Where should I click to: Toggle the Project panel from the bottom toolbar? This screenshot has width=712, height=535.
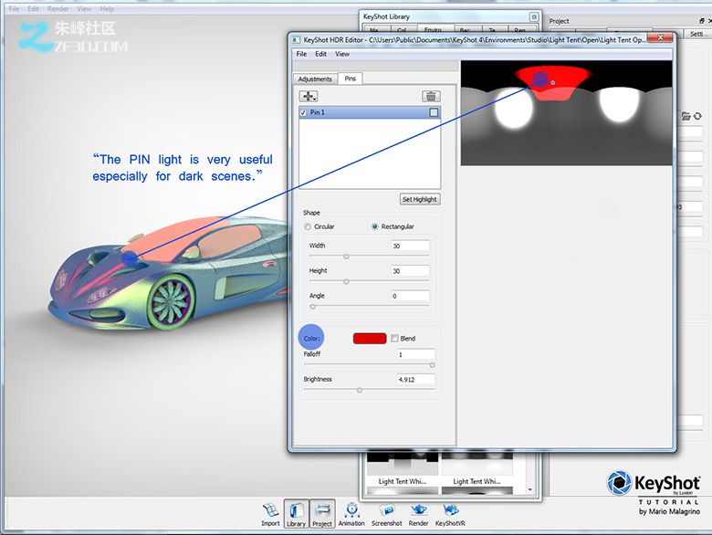(x=322, y=514)
